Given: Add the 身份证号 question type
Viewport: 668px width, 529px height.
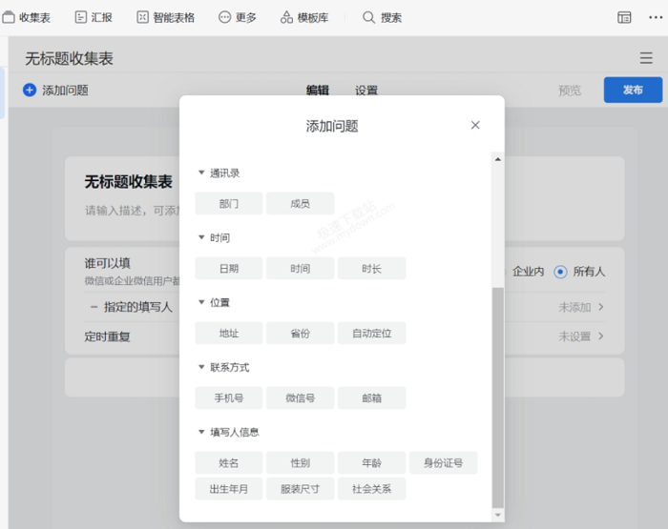Looking at the screenshot, I should coord(444,463).
